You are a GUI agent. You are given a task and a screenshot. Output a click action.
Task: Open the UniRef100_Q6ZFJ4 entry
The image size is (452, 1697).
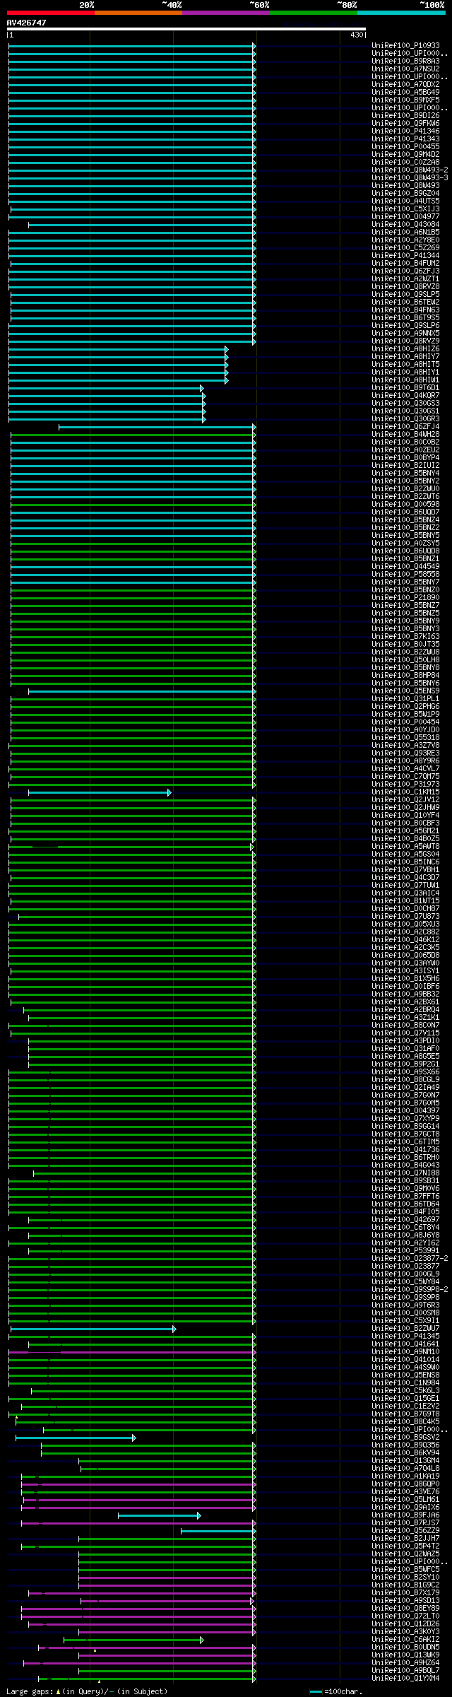tap(405, 427)
